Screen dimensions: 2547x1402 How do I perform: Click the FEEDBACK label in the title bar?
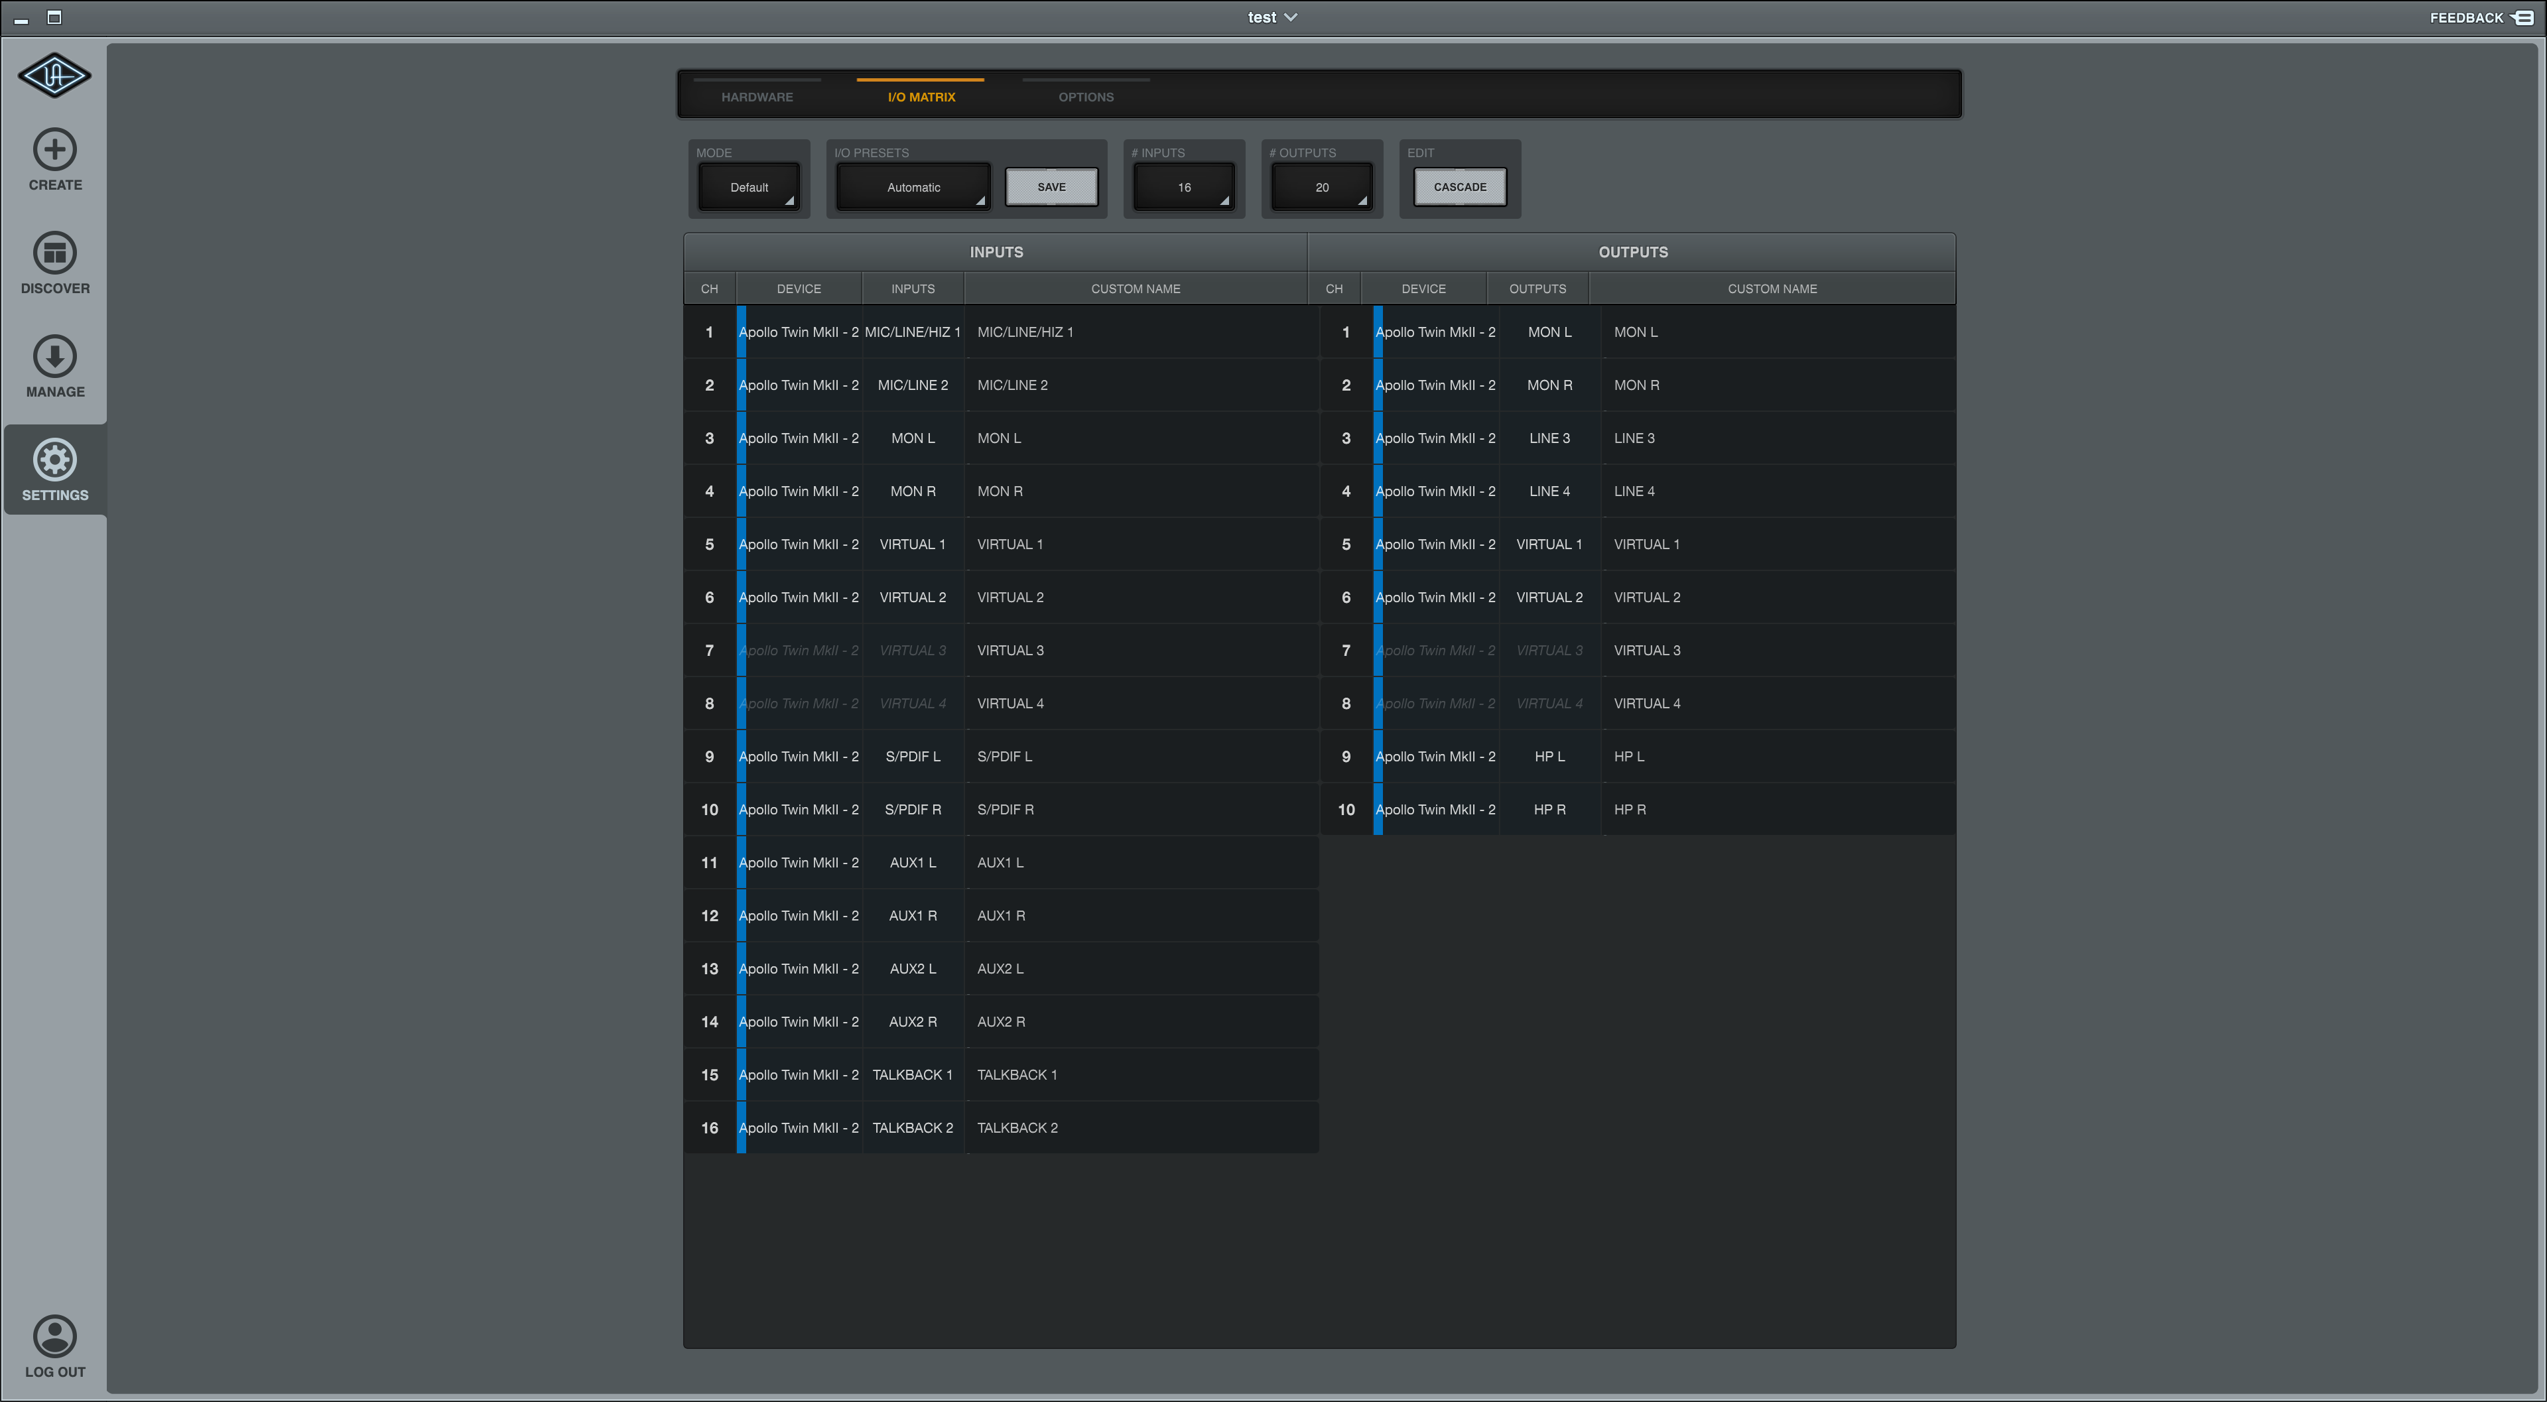point(2466,18)
